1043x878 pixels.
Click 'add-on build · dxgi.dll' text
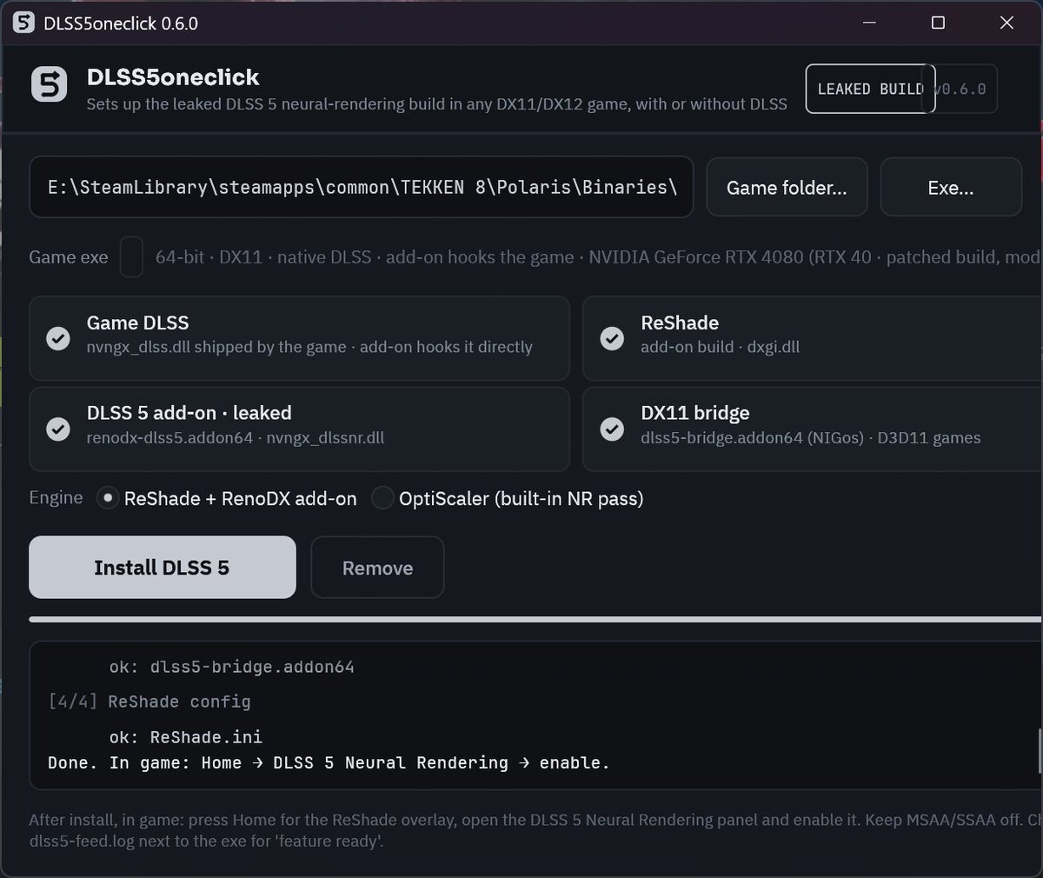[720, 347]
